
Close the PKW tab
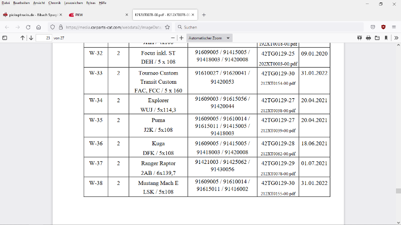(127, 15)
